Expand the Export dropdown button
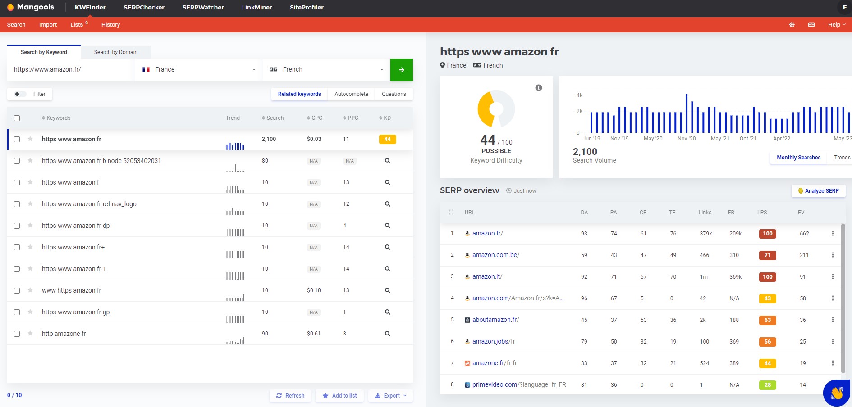Viewport: 852px width, 407px height. click(390, 396)
